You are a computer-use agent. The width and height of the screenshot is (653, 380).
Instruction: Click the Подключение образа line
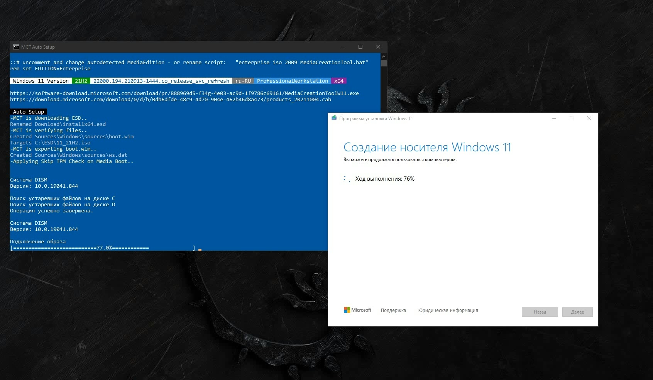click(38, 242)
